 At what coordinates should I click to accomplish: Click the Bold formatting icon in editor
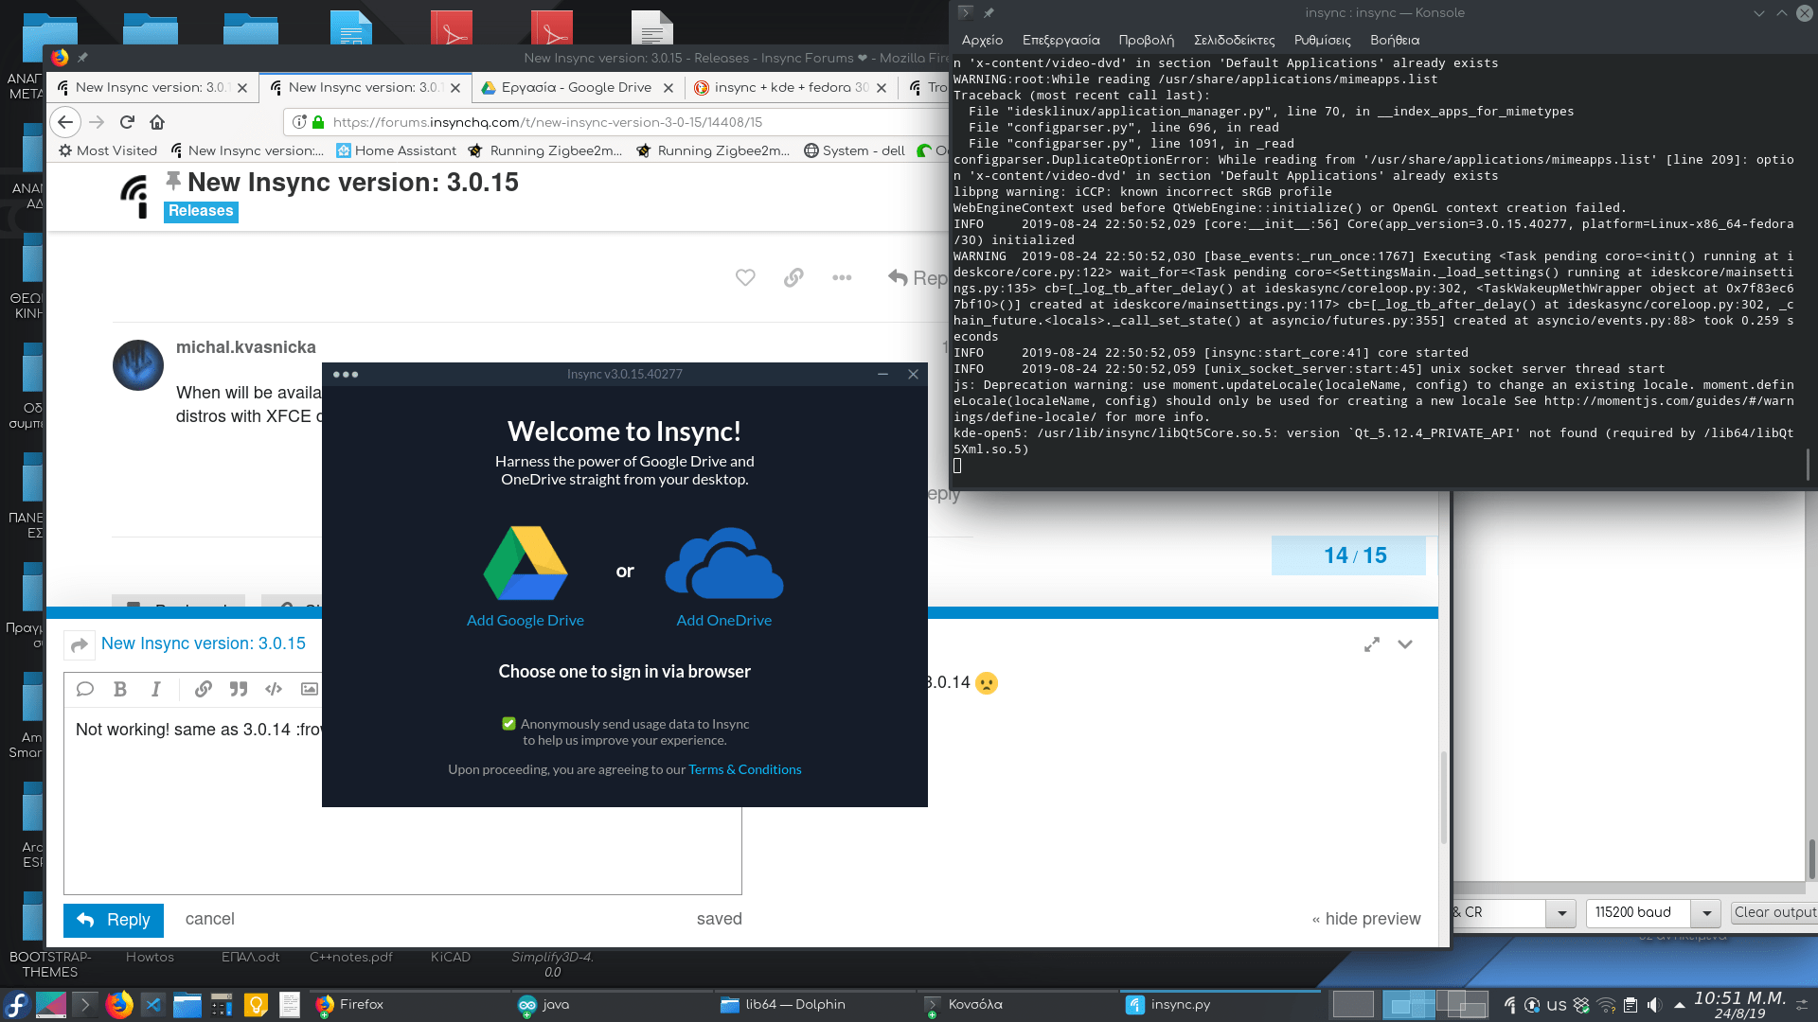[x=120, y=689]
